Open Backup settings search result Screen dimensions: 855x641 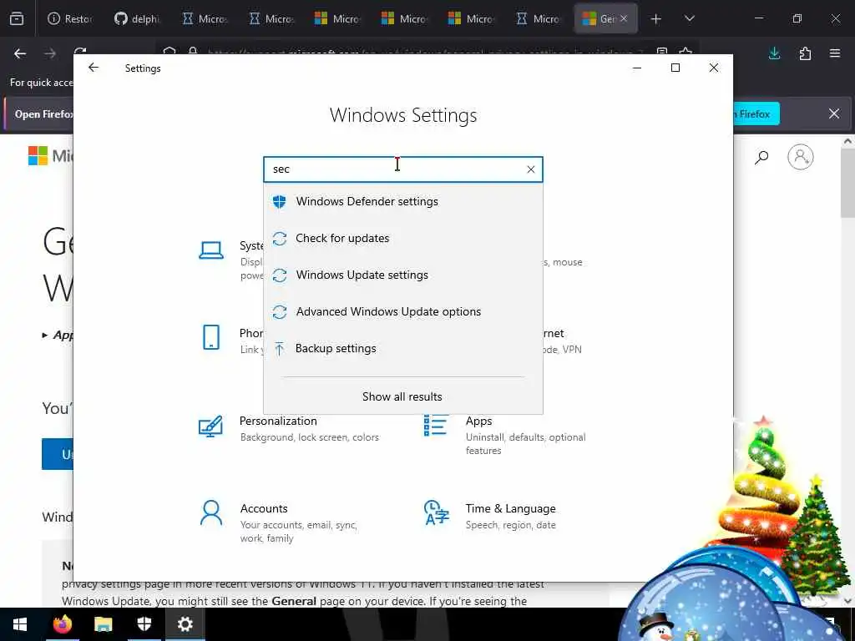coord(403,348)
